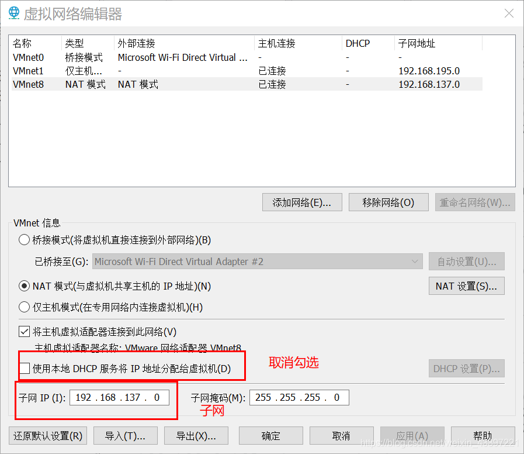Image resolution: width=524 pixels, height=454 pixels.
Task: Click the 192.168.137.0 subnet address cell in the list
Action: tap(429, 84)
